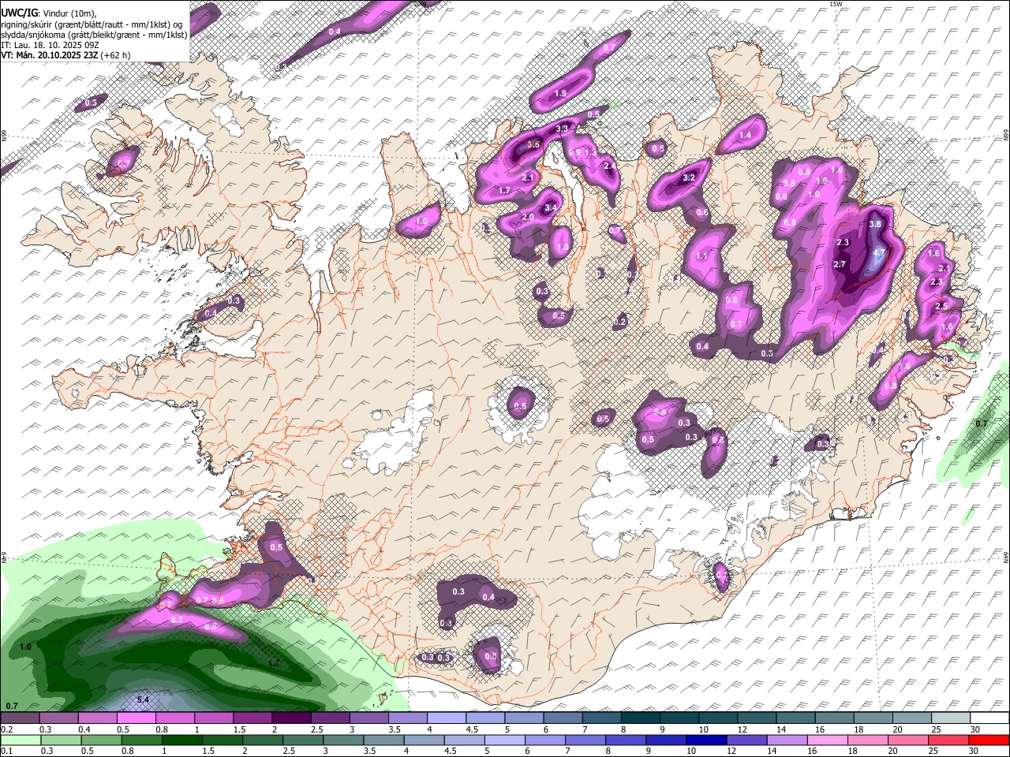Click the 3.2 value on the map
The width and height of the screenshot is (1010, 757).
(688, 177)
